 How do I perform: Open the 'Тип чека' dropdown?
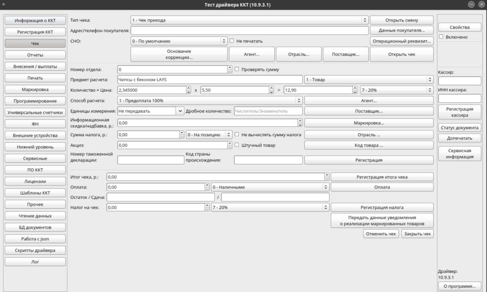pyautogui.click(x=250, y=20)
